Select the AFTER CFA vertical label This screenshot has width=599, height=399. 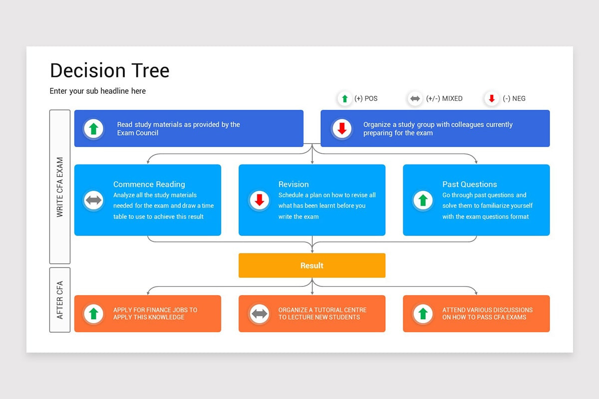(x=60, y=300)
